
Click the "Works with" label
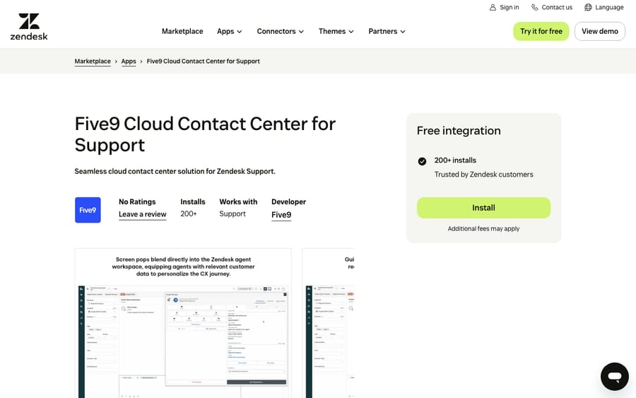[238, 201]
